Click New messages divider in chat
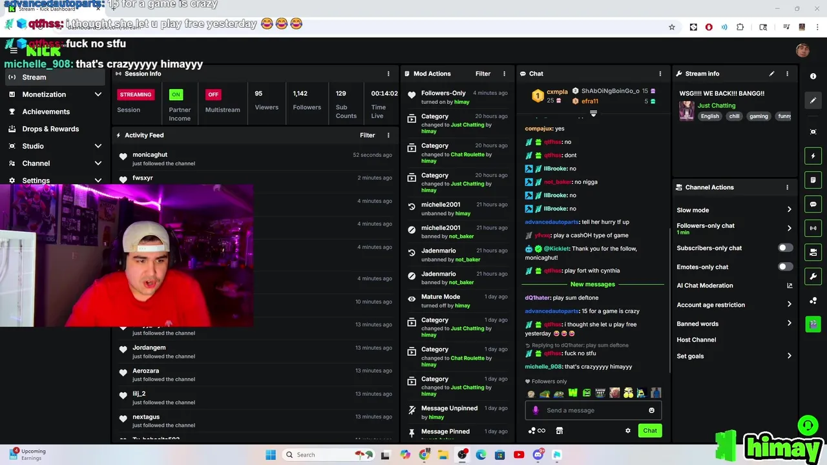The height and width of the screenshot is (465, 827). [x=592, y=284]
